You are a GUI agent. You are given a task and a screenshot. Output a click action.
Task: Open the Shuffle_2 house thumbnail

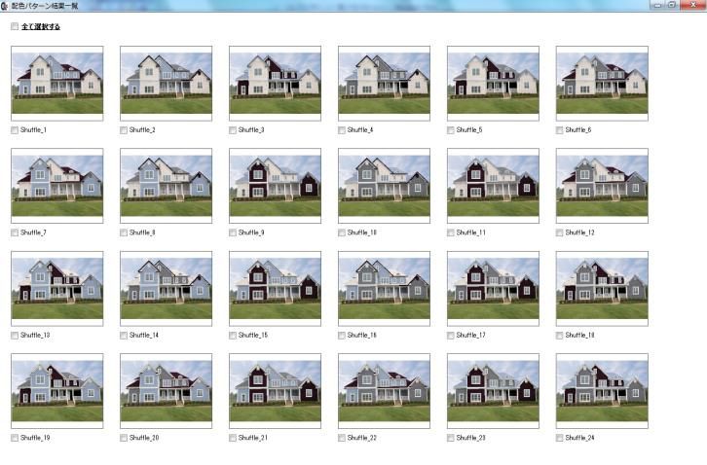tap(166, 84)
